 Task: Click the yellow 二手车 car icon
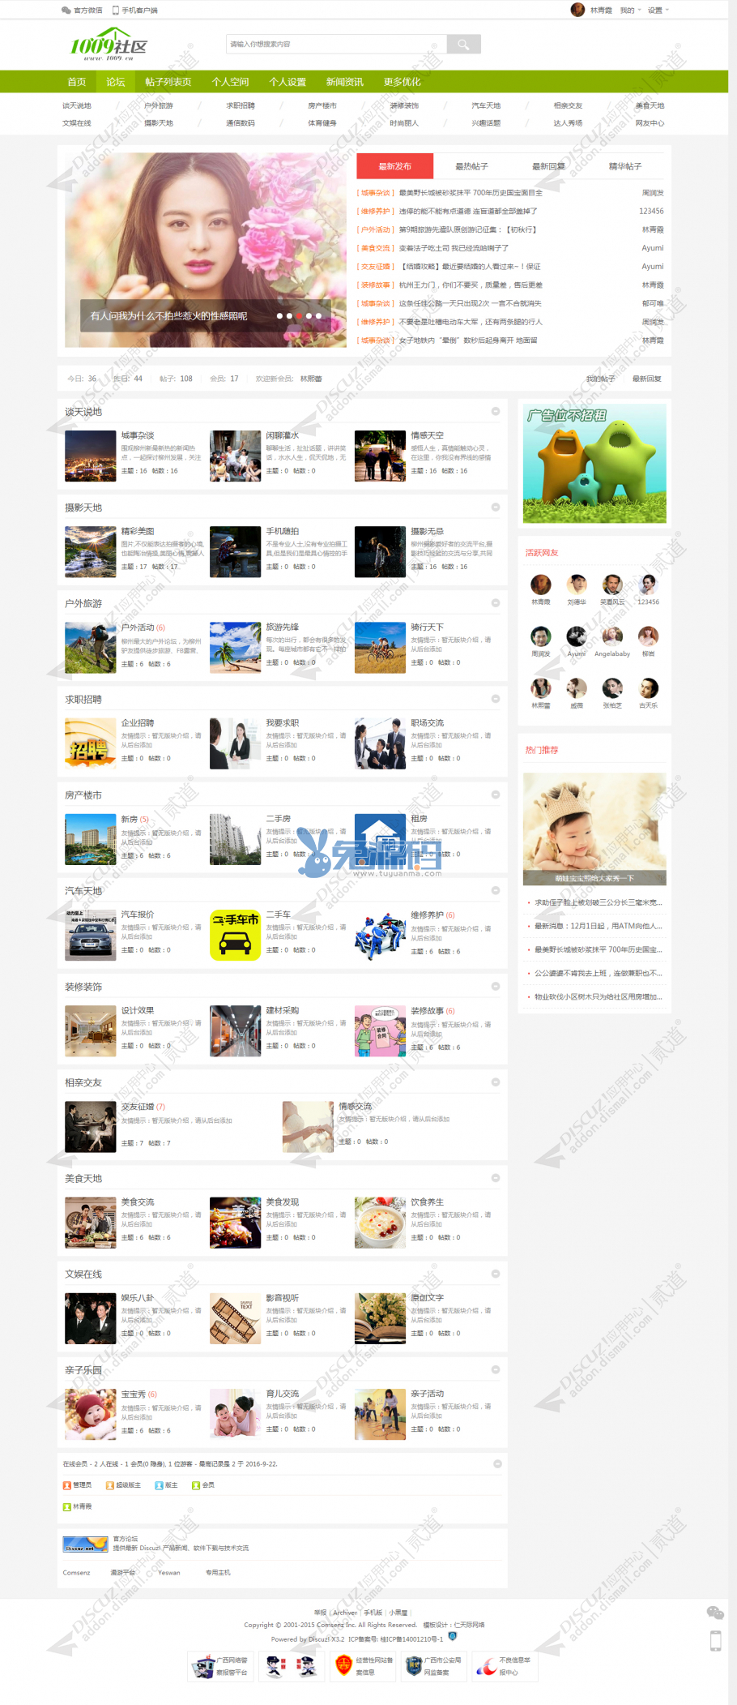coord(235,935)
